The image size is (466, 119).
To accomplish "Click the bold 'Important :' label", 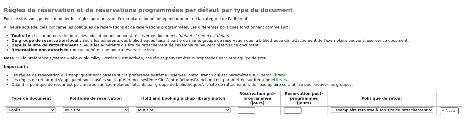I will (16, 67).
